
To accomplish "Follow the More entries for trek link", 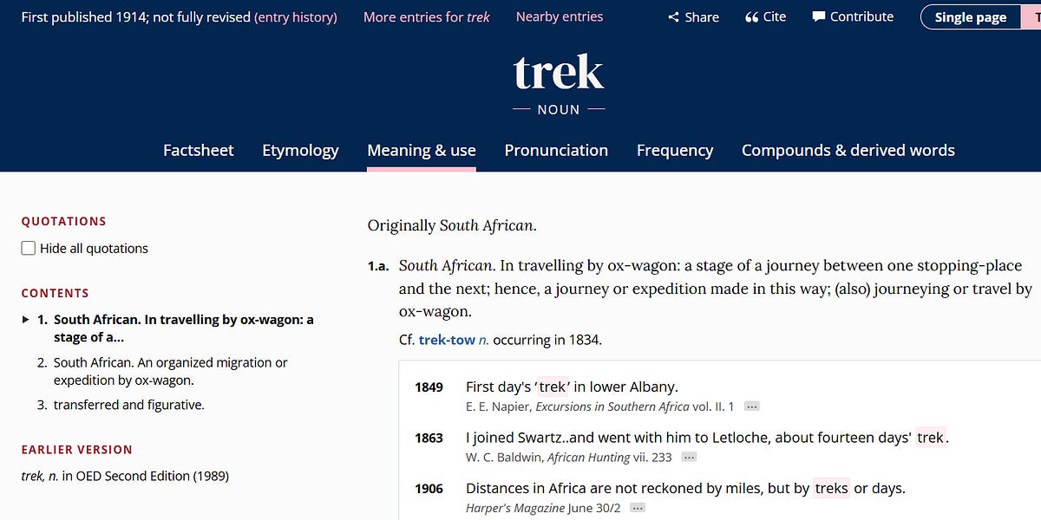I will point(426,16).
